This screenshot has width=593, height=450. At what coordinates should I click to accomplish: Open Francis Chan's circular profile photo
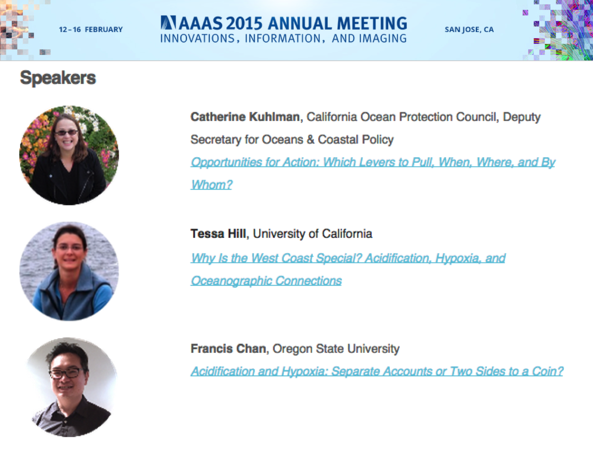69,387
